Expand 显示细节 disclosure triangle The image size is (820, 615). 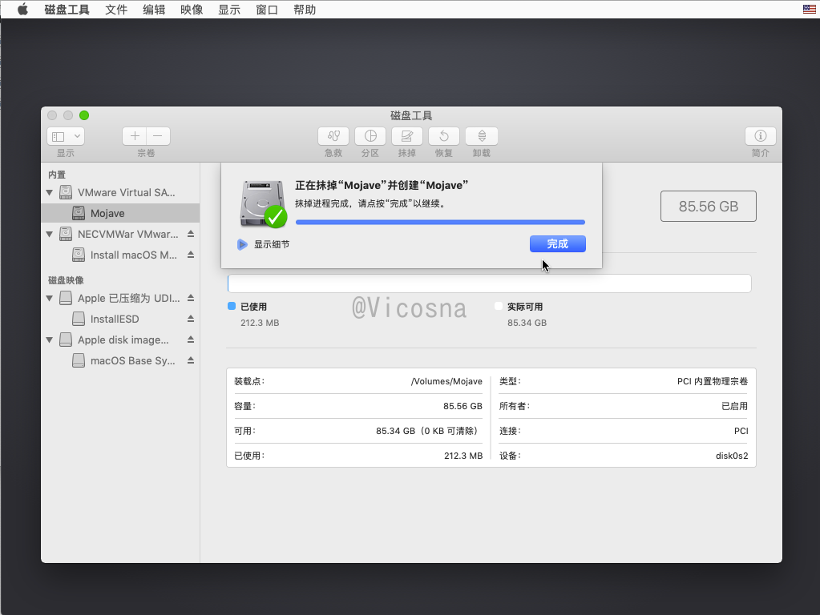click(x=241, y=244)
